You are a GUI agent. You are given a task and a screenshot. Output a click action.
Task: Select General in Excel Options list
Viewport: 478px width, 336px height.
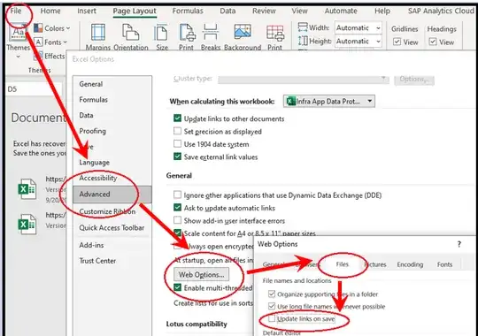click(x=91, y=84)
